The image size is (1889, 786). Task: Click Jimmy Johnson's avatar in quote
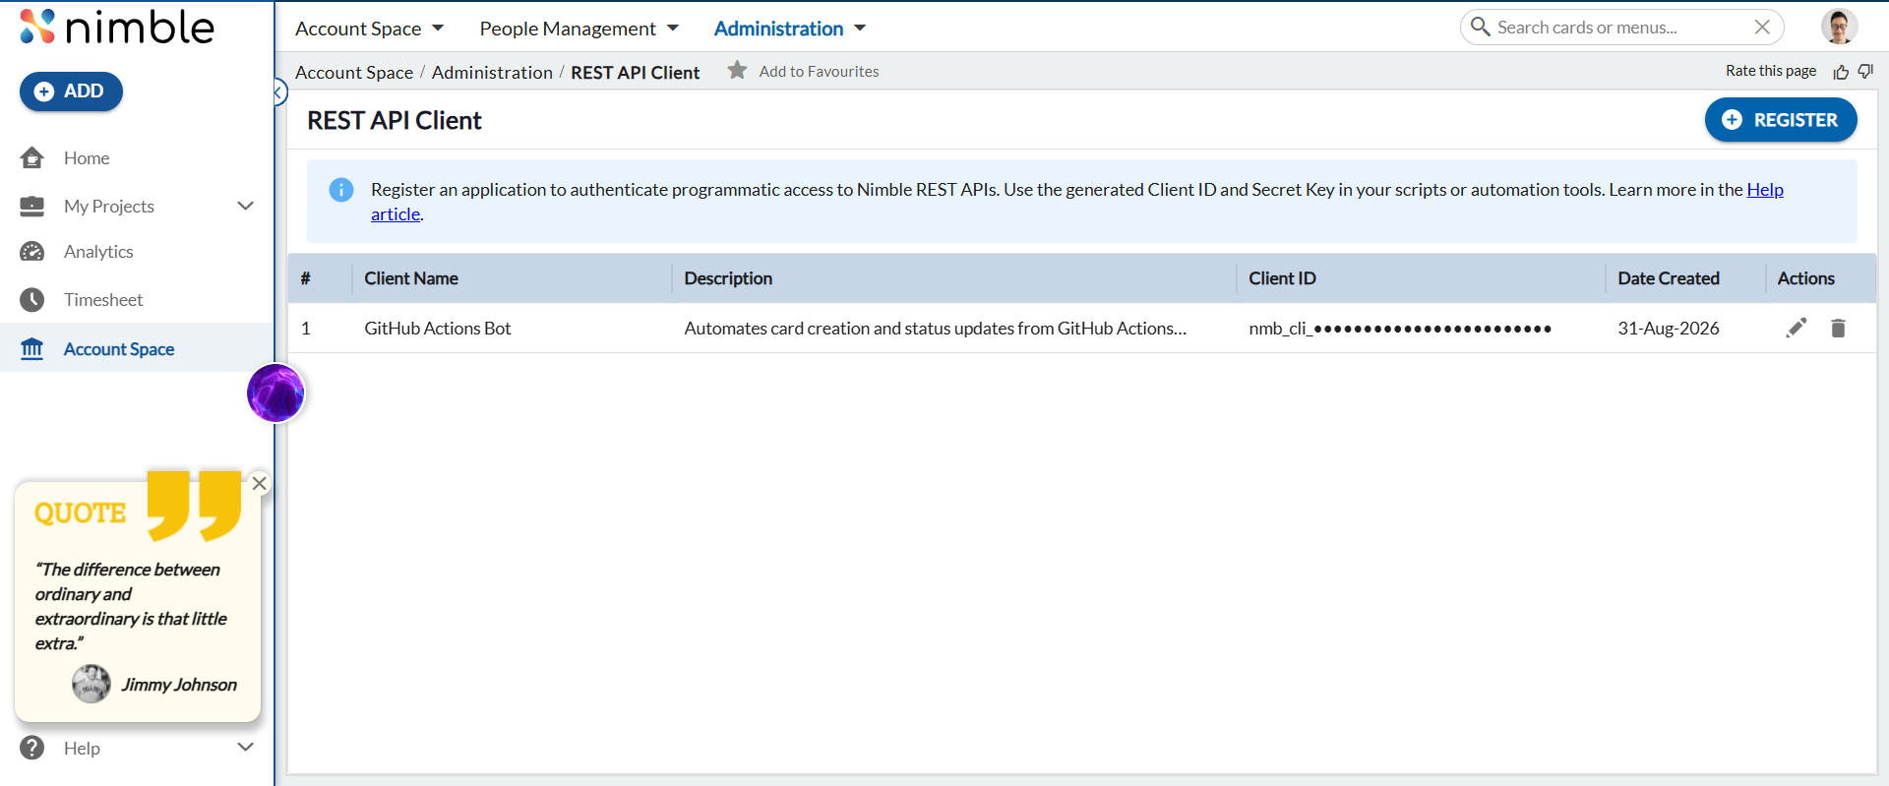tap(91, 684)
